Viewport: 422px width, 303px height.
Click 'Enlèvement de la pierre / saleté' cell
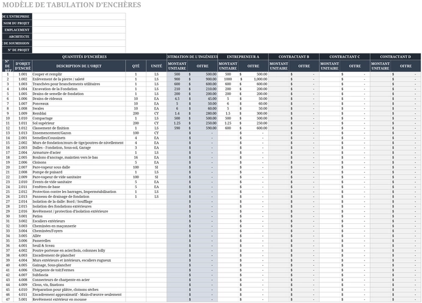click(79, 79)
